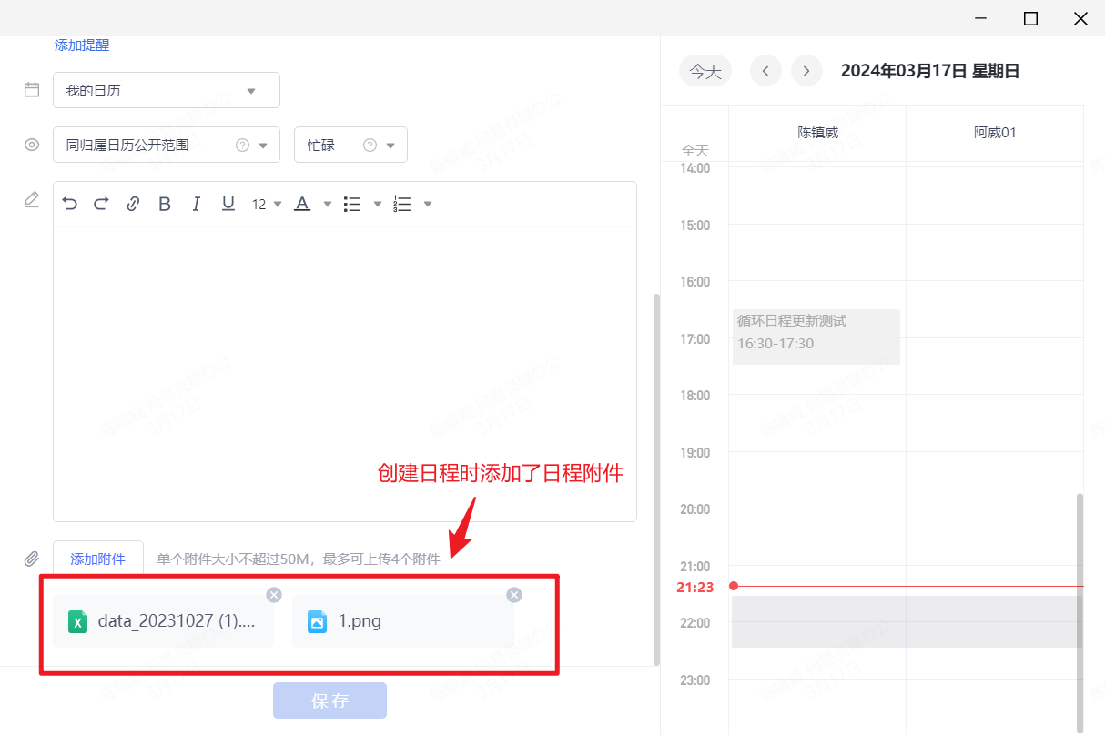Select the 陈镇威 column header

[817, 133]
